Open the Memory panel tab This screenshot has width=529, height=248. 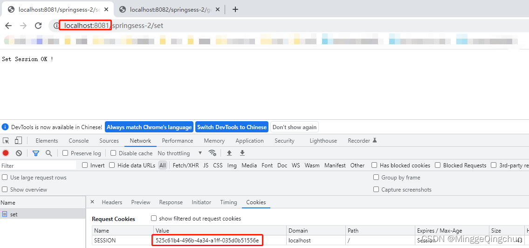(214, 141)
